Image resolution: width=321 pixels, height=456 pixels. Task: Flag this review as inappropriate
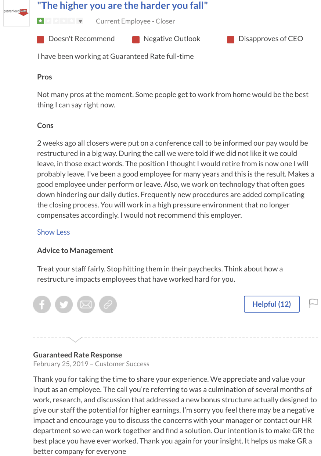click(314, 303)
